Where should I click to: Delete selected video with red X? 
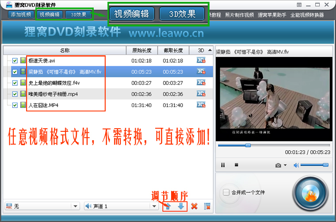(194, 207)
